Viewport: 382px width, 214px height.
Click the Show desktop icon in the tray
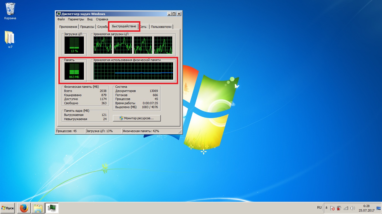point(379,208)
